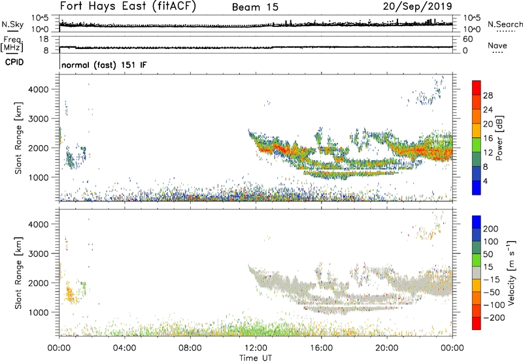The width and height of the screenshot is (523, 362).
Task: Select the 'Freq. [MHz]' axis label
Action: click(x=12, y=44)
